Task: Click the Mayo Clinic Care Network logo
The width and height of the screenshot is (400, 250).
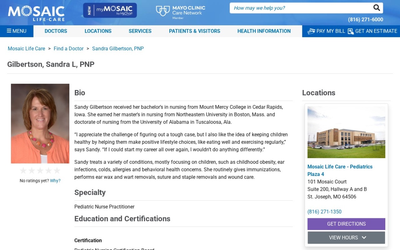Action: coord(181,12)
